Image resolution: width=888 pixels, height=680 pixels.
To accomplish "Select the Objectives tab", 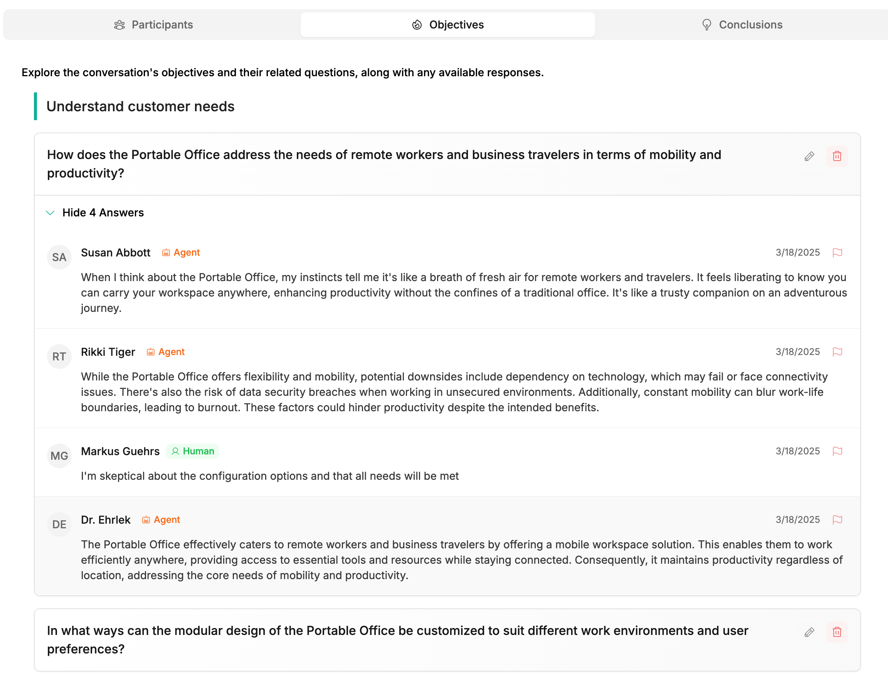I will (x=447, y=25).
